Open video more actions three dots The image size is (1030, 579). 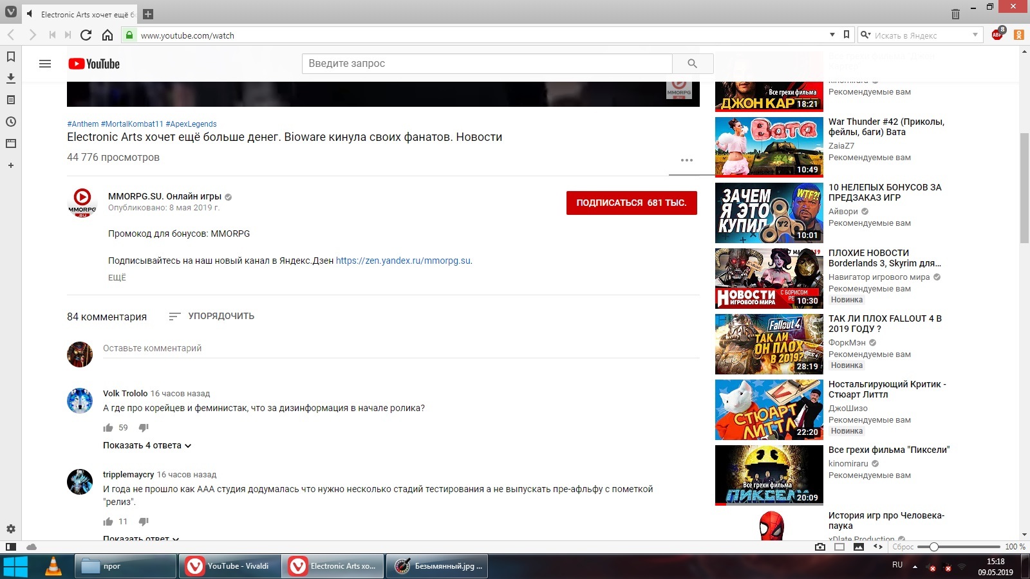pos(687,160)
